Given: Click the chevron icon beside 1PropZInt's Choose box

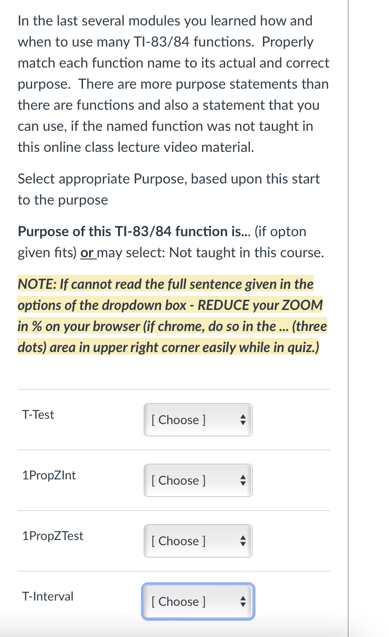Looking at the screenshot, I should [243, 480].
